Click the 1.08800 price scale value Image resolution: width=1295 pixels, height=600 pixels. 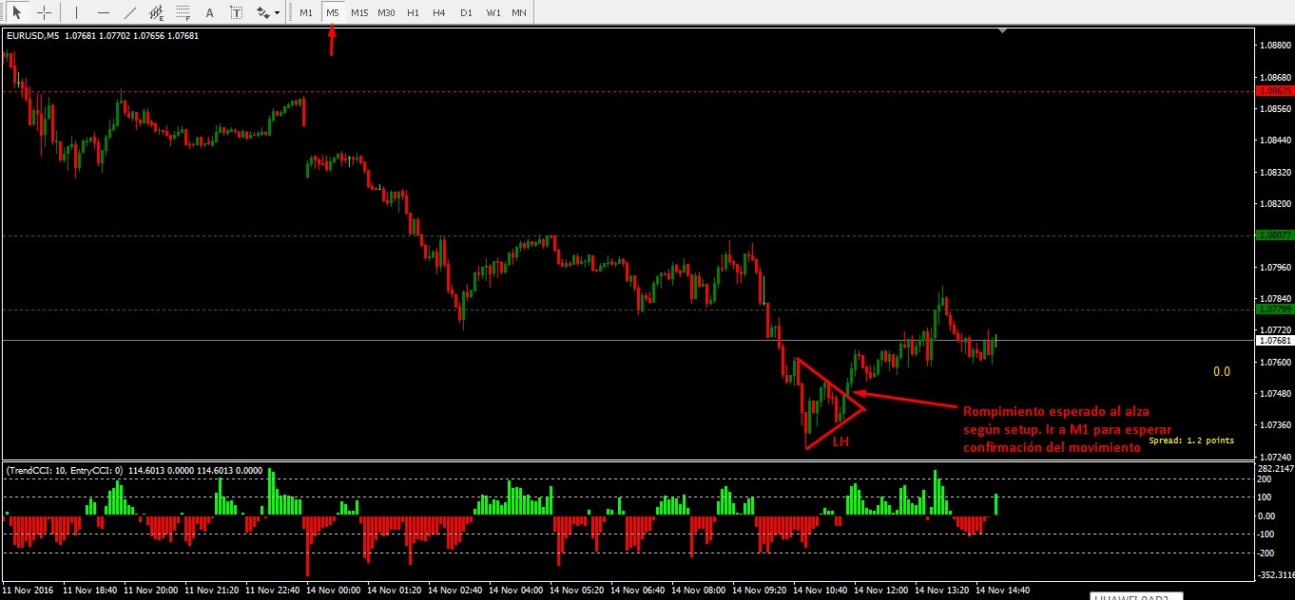pyautogui.click(x=1275, y=45)
